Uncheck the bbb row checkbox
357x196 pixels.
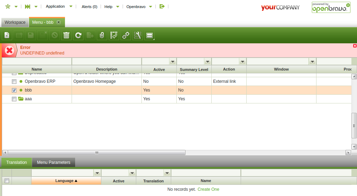(x=14, y=90)
